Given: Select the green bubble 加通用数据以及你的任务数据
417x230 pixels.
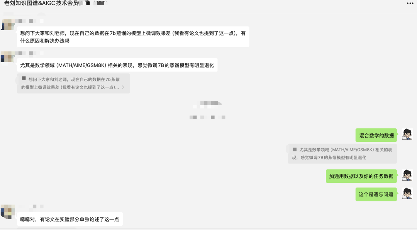Looking at the screenshot, I should [361, 176].
